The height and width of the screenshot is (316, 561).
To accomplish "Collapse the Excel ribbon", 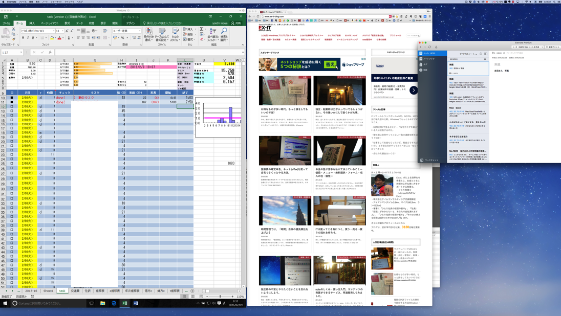I will click(x=243, y=45).
